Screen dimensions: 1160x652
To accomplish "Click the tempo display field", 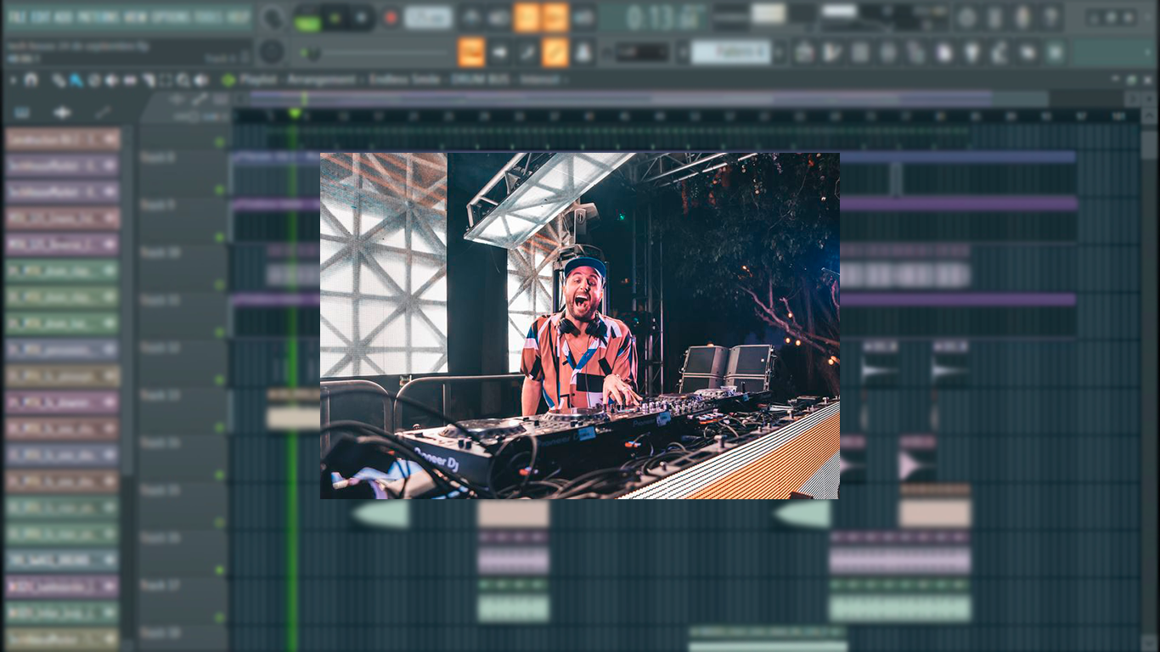I will pos(428,17).
